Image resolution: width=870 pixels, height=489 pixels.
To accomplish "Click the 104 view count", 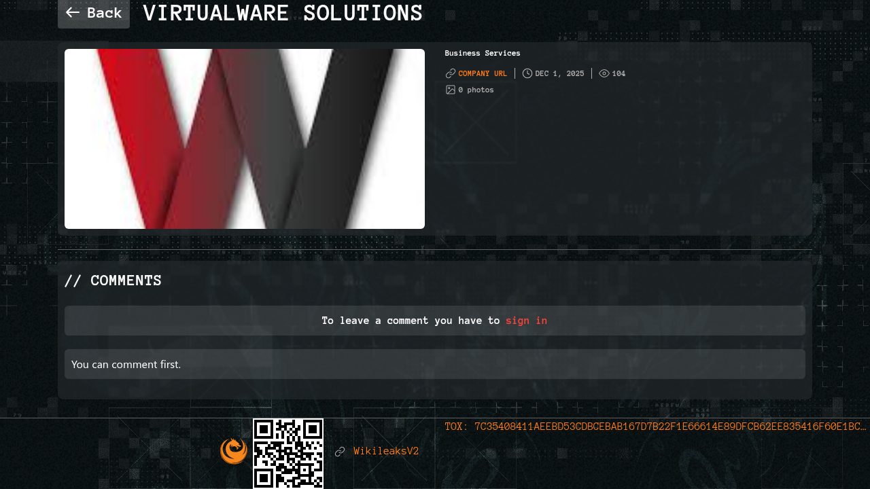I will (619, 73).
